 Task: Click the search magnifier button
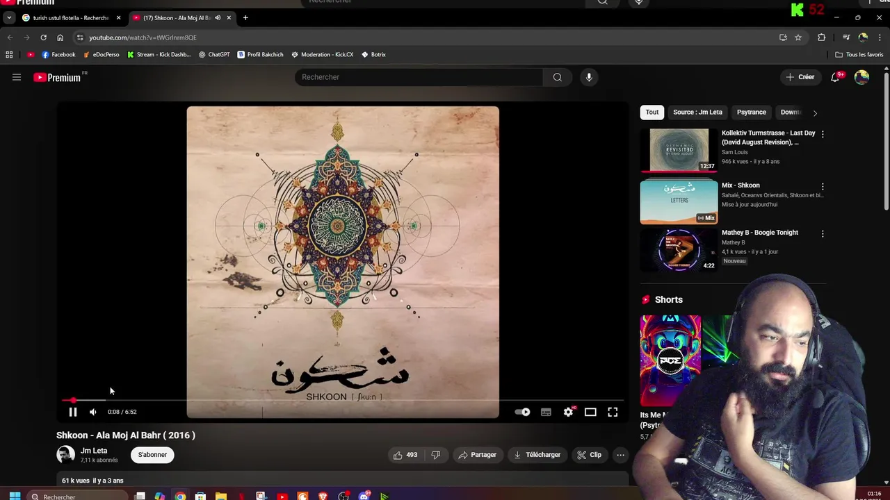[x=557, y=77]
